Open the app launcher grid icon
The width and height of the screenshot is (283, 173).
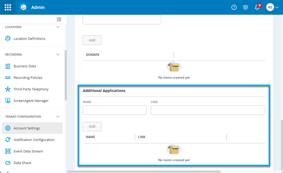coord(8,7)
